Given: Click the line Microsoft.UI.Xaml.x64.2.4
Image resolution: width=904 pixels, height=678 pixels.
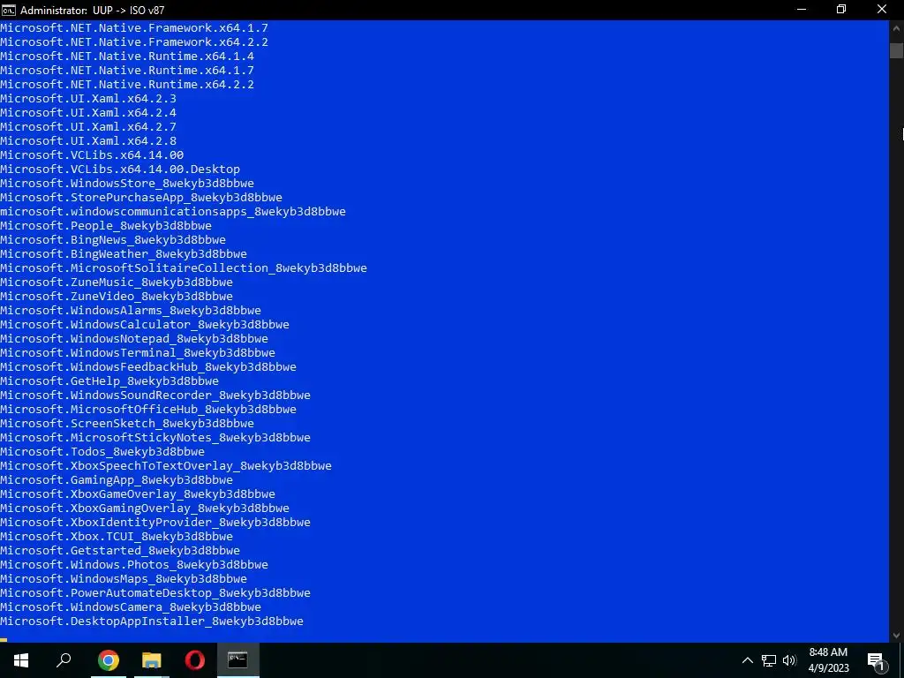Looking at the screenshot, I should tap(88, 112).
